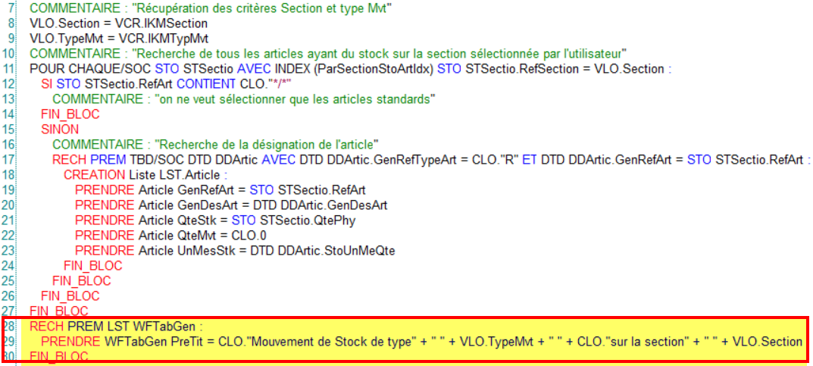Click the "SI" keyword before STO STSectio.RefArt
Image resolution: width=813 pixels, height=366 pixels.
coord(46,84)
